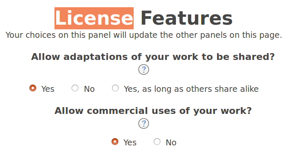This screenshot has width=295, height=156.
Task: Click the word 'adaptations' in the first question
Action: pos(95,57)
